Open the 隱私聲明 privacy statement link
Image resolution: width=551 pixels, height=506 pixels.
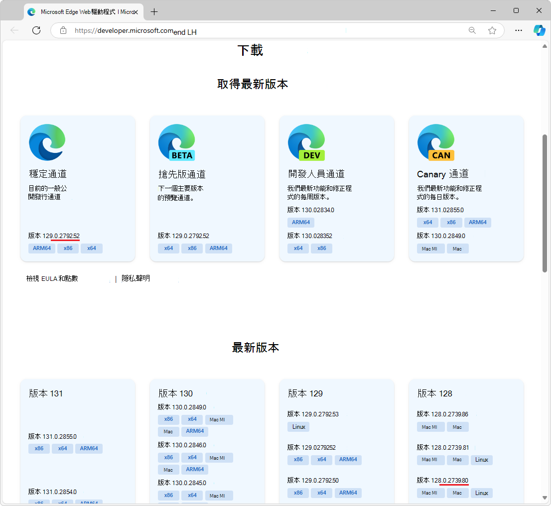(x=136, y=278)
